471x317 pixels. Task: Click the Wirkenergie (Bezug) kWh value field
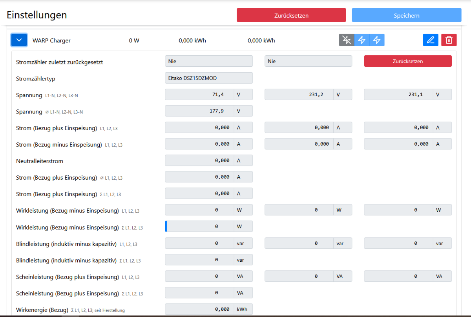(199, 309)
